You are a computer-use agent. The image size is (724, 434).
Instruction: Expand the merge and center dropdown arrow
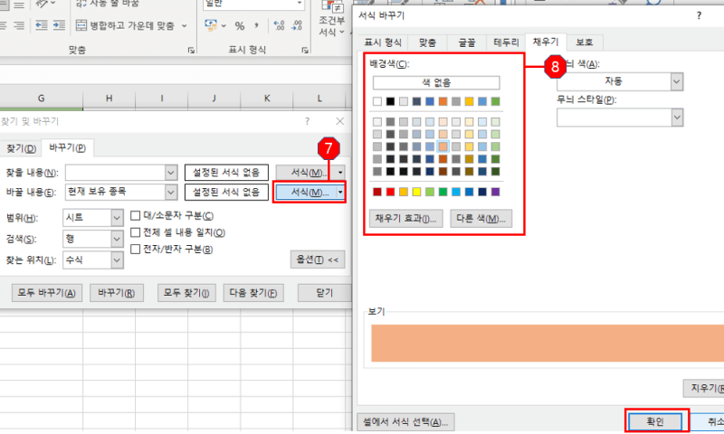click(x=185, y=26)
